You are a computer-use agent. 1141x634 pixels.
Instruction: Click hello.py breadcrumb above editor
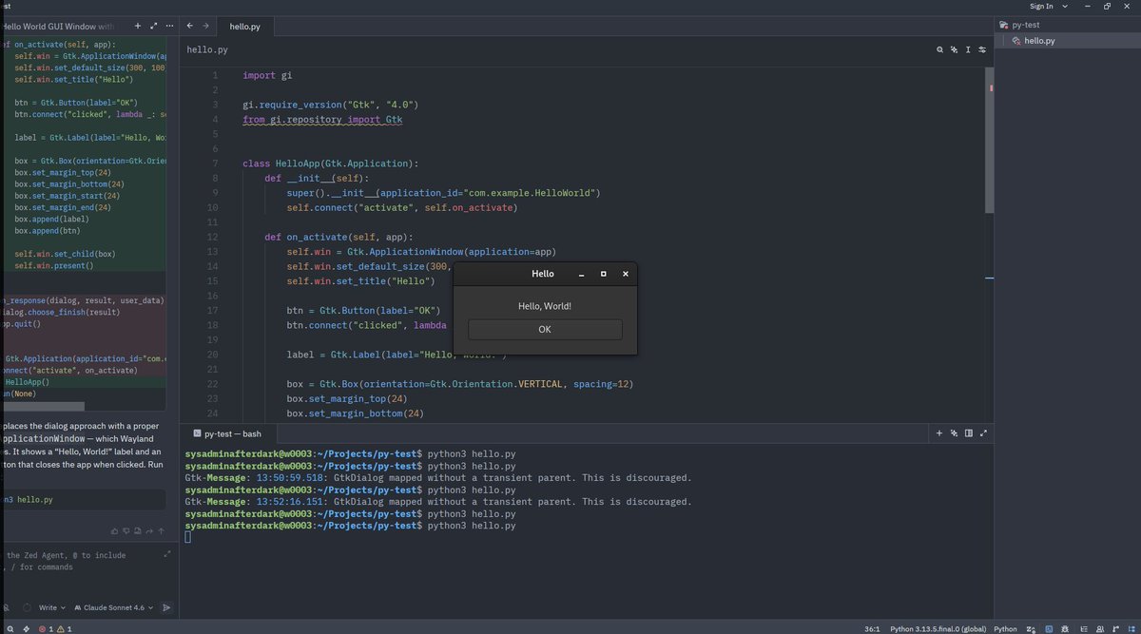point(207,49)
